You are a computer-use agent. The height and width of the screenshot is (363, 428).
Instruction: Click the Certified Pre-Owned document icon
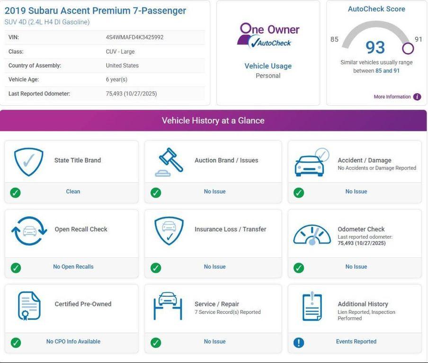point(29,305)
